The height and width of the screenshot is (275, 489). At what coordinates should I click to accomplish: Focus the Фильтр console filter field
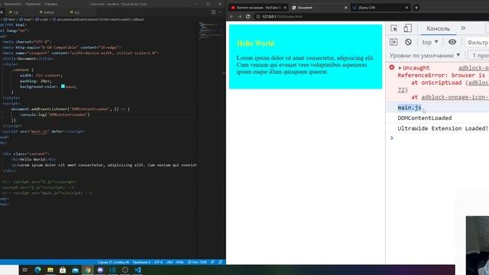click(x=477, y=42)
